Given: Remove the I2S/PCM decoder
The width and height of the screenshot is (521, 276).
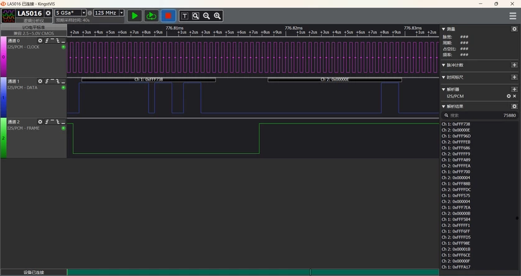Looking at the screenshot, I should point(515,96).
